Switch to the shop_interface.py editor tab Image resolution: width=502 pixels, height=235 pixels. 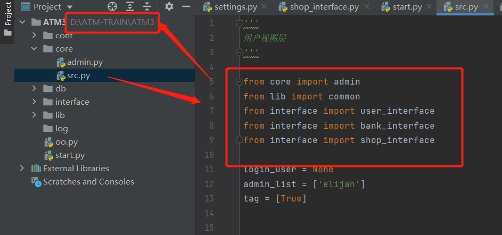click(x=324, y=7)
